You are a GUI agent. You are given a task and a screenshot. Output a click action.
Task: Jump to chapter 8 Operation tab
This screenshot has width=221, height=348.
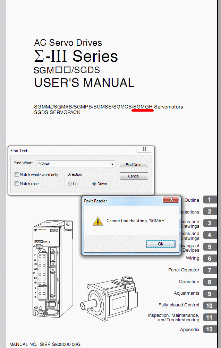[x=210, y=282]
